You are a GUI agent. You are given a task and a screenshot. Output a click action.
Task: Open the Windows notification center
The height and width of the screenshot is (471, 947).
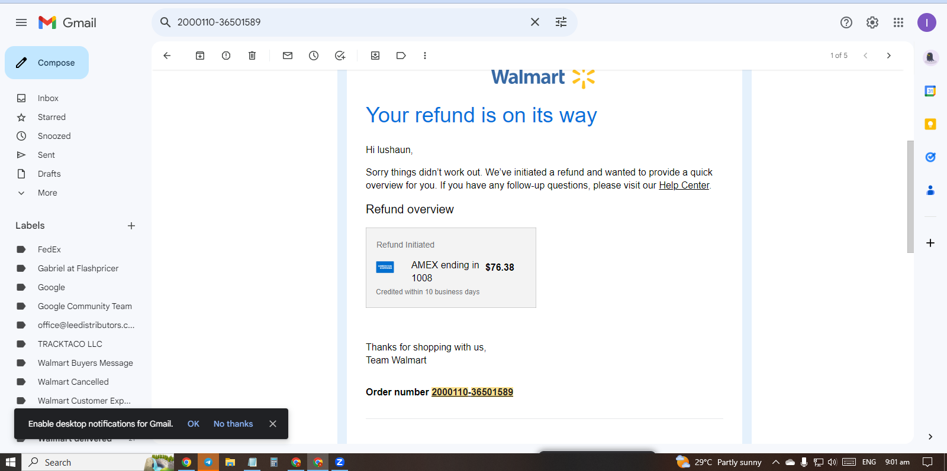click(x=927, y=462)
